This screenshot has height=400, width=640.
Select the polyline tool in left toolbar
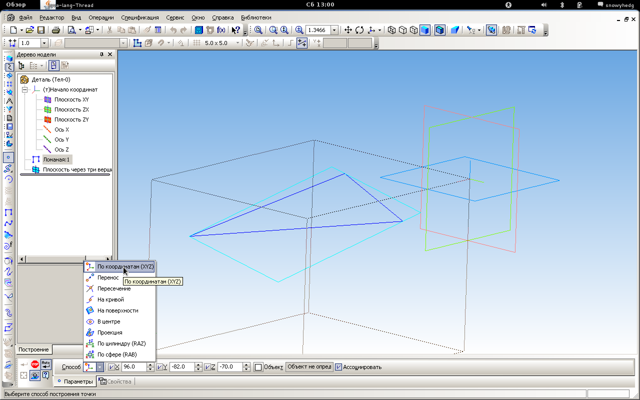pyautogui.click(x=8, y=212)
